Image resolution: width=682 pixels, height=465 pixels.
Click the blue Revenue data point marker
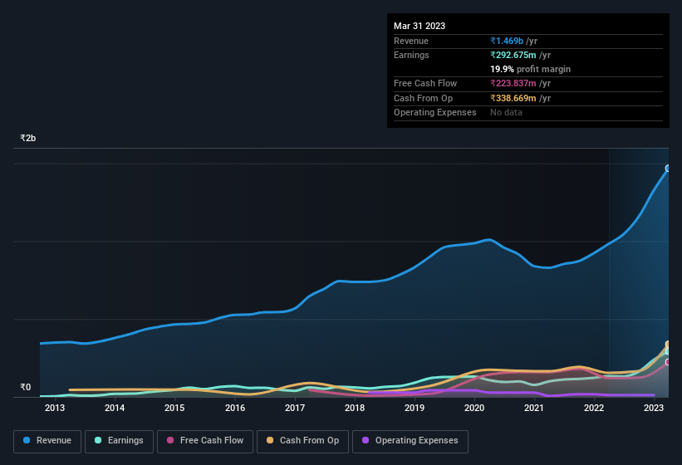point(668,169)
